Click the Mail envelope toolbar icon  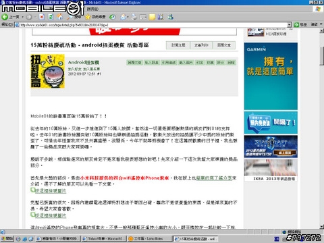(124, 17)
